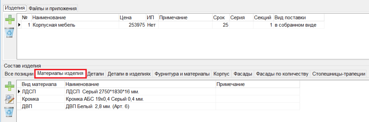Screen dimensions: 369x122
Task: Open the Корпус tab
Action: (x=221, y=74)
